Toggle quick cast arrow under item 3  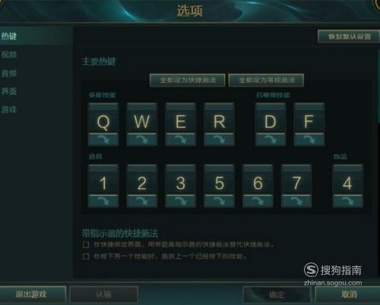pos(180,202)
